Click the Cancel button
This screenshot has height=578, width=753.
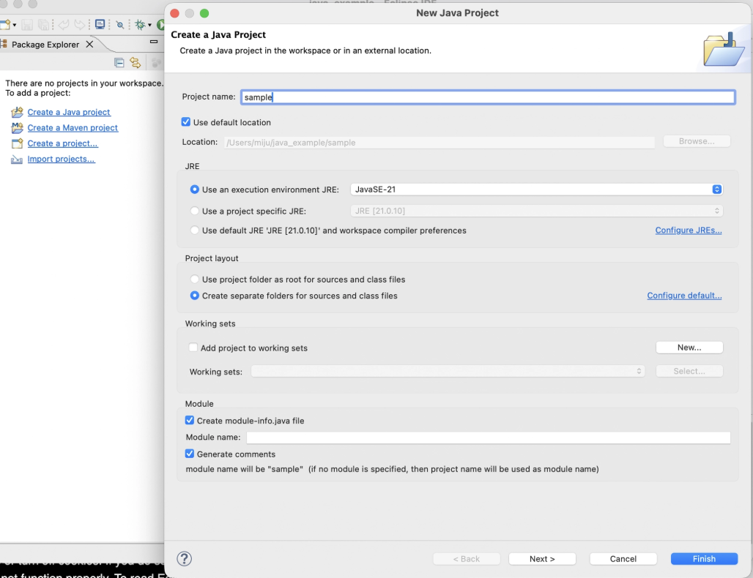pos(623,559)
